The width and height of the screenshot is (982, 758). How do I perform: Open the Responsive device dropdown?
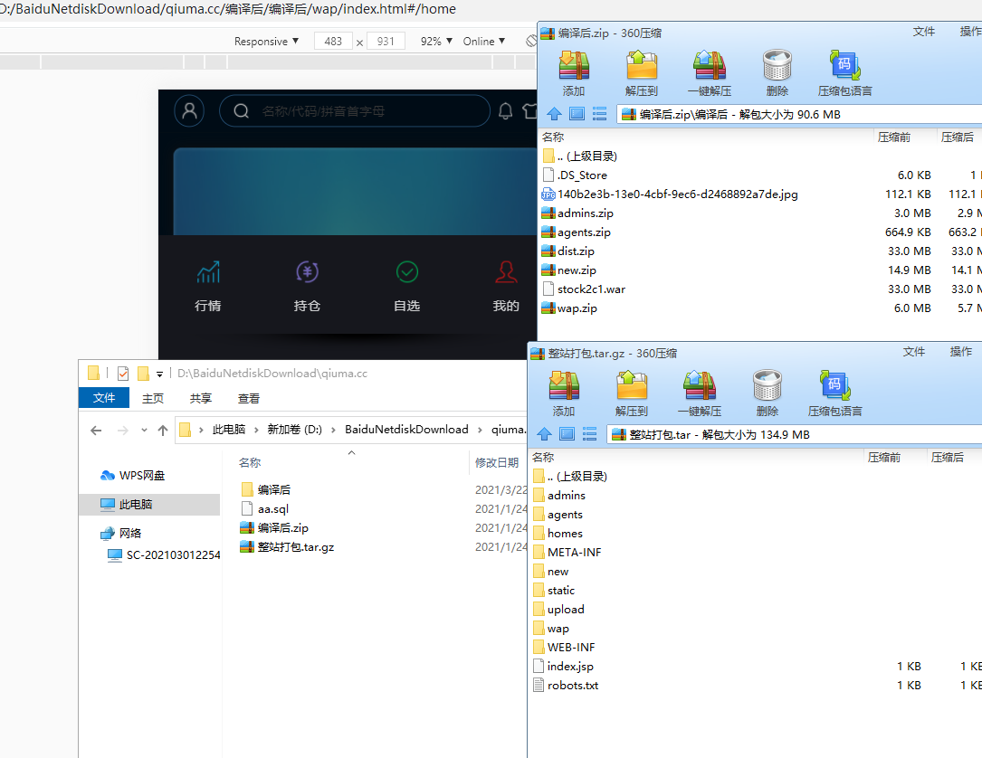(266, 42)
